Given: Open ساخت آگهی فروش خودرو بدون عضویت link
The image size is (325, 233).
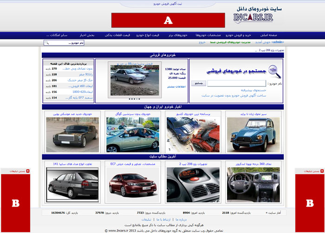Looking at the screenshot, I should click(234, 95).
